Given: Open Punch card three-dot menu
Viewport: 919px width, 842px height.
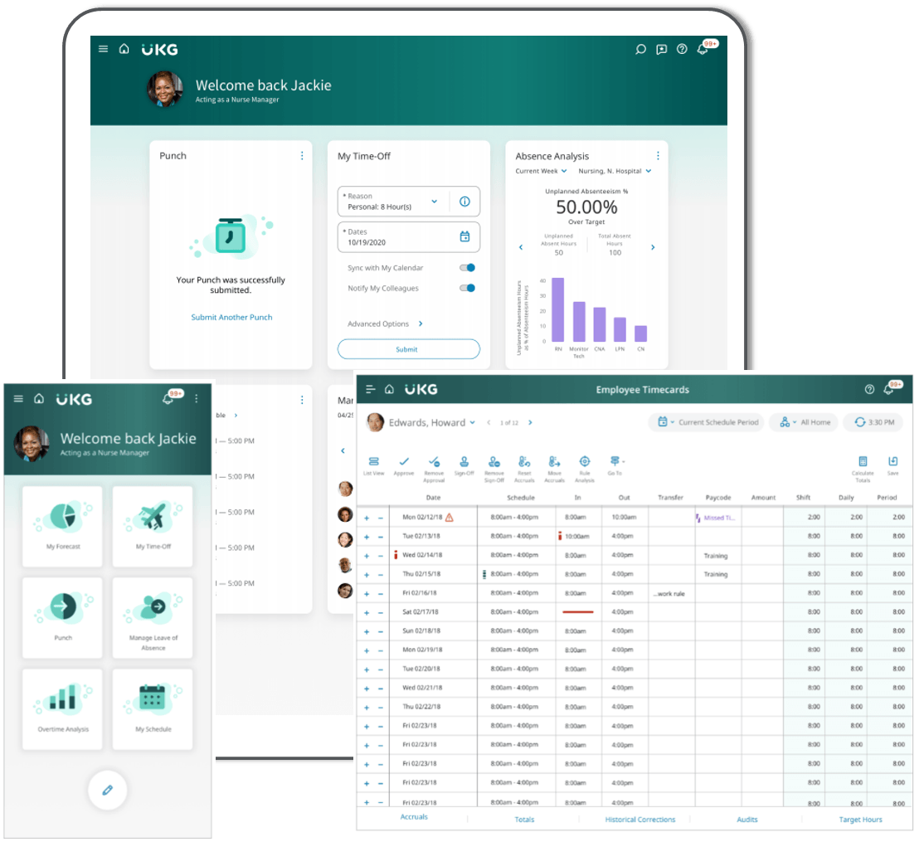Looking at the screenshot, I should (302, 156).
